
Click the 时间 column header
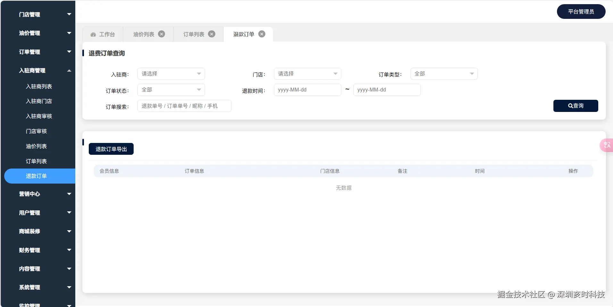click(480, 171)
